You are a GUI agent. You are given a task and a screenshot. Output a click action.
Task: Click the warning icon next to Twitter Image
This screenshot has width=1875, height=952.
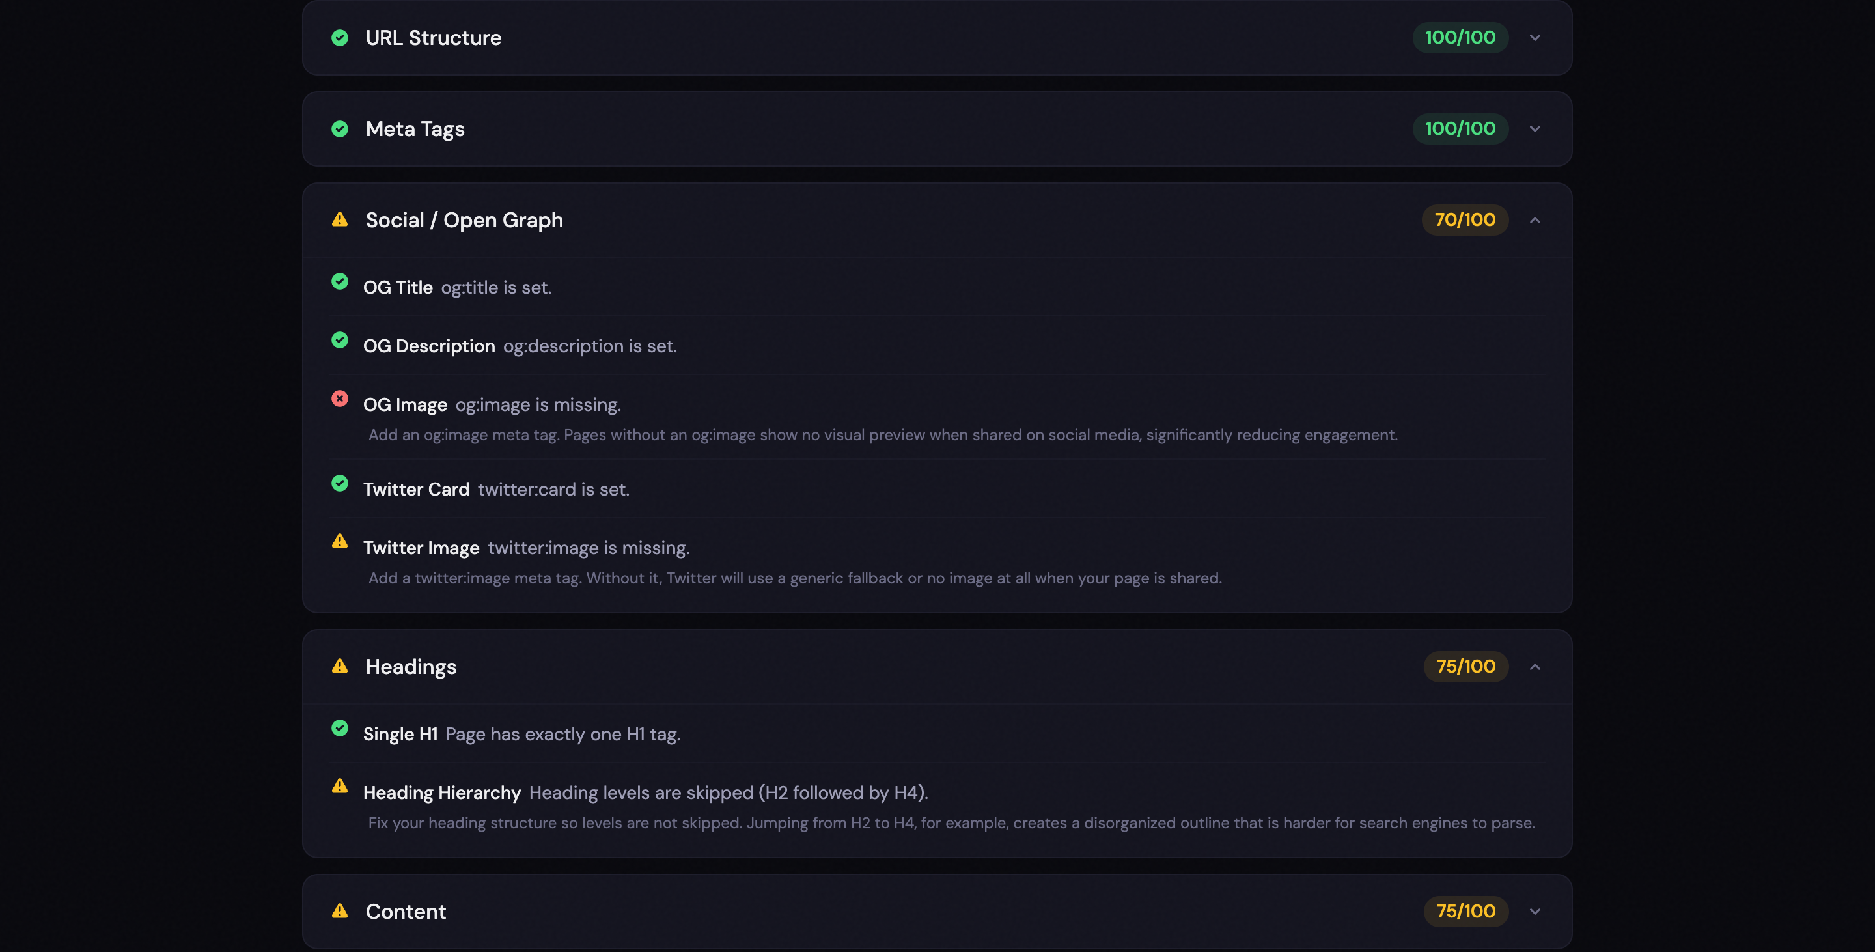coord(340,540)
